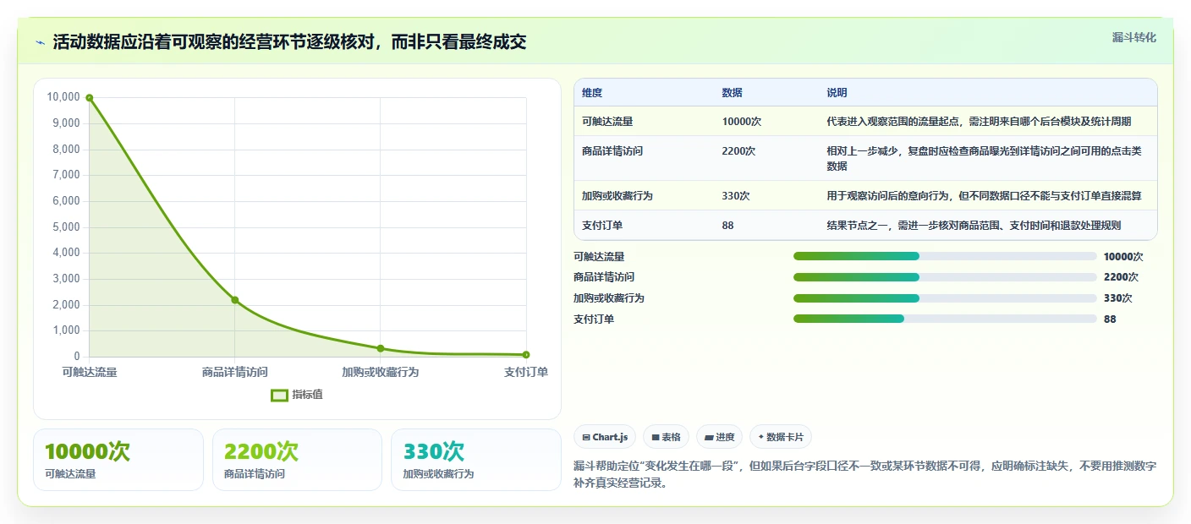Click the chart data point at 商品详情访问
This screenshot has width=1191, height=524.
coord(235,300)
